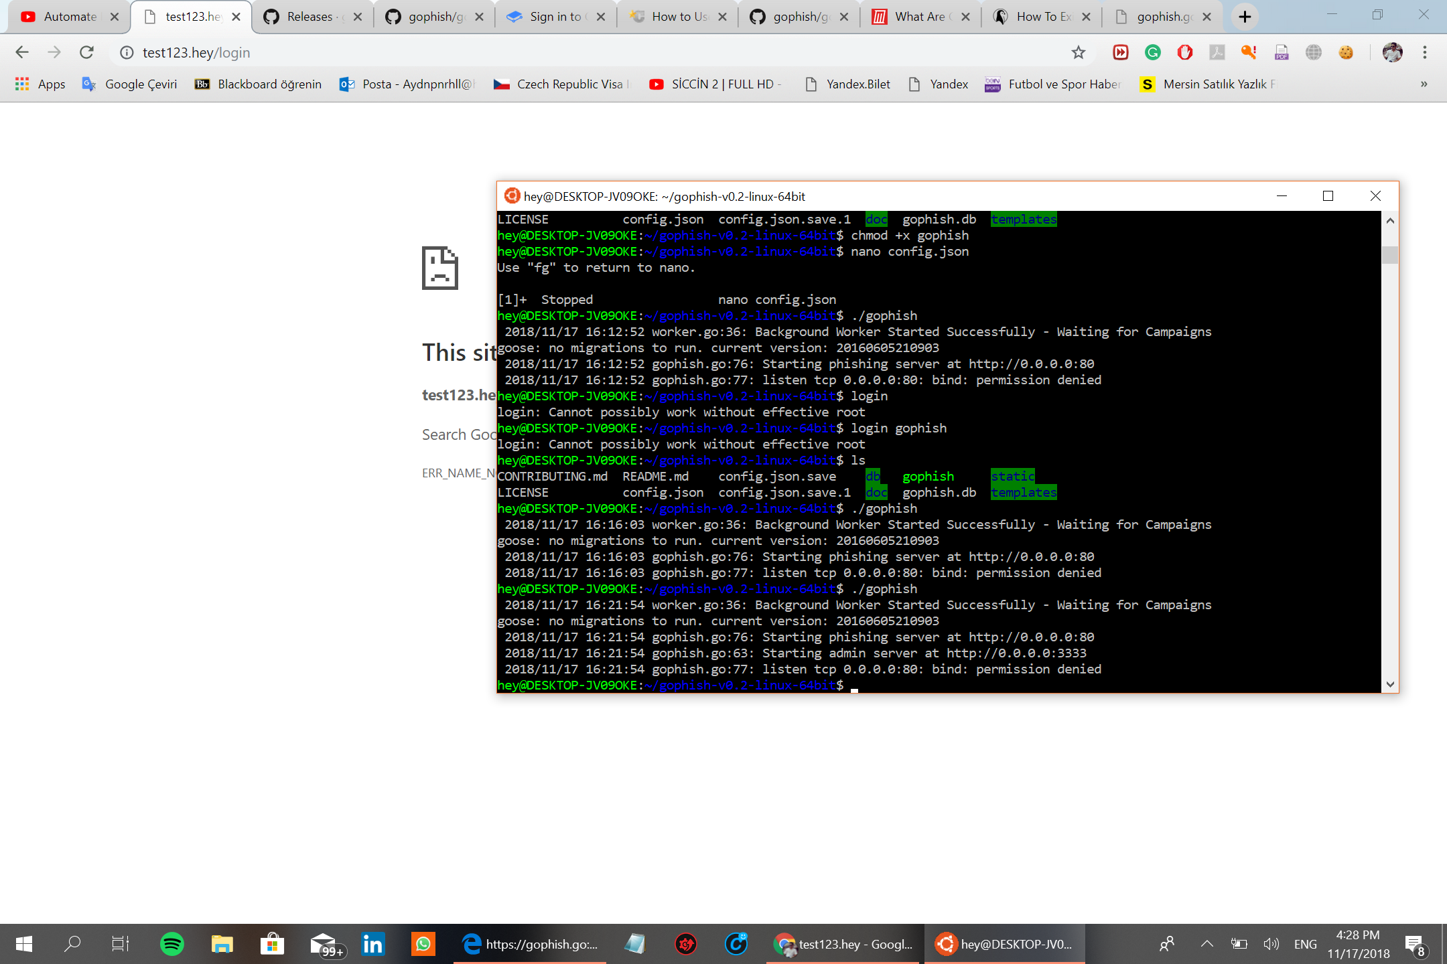Click the site info icon in address bar
Viewport: 1447px width, 964px height.
point(127,52)
